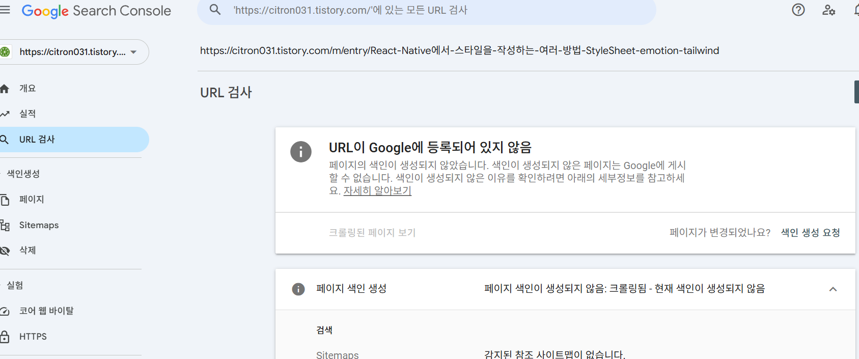The height and width of the screenshot is (359, 859).
Task: Click the padlock icon beside HTTPS
Action: point(5,337)
